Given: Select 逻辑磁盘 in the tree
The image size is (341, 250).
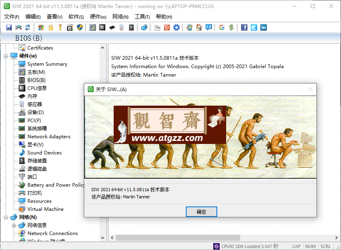Looking at the screenshot, I should [x=37, y=169].
